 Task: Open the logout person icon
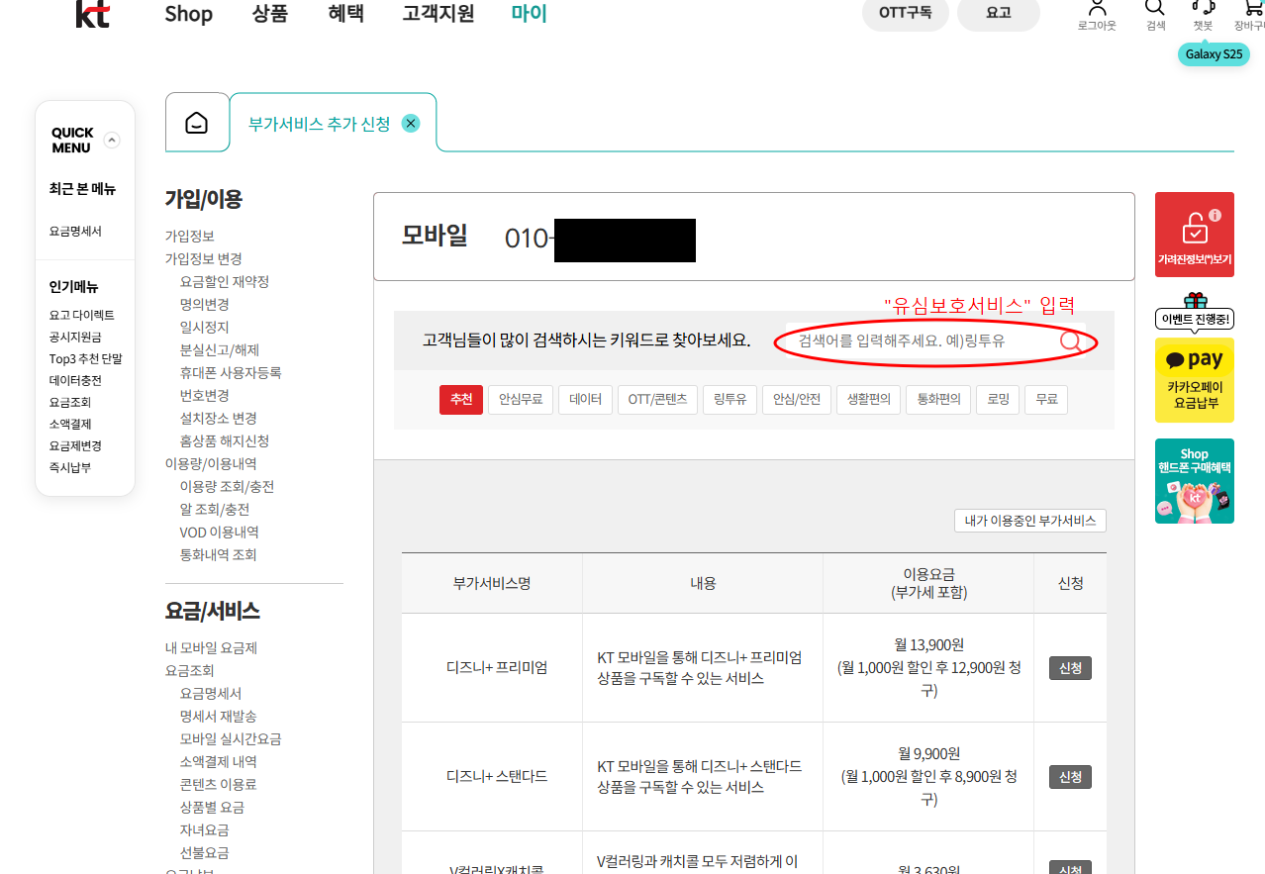[1097, 8]
